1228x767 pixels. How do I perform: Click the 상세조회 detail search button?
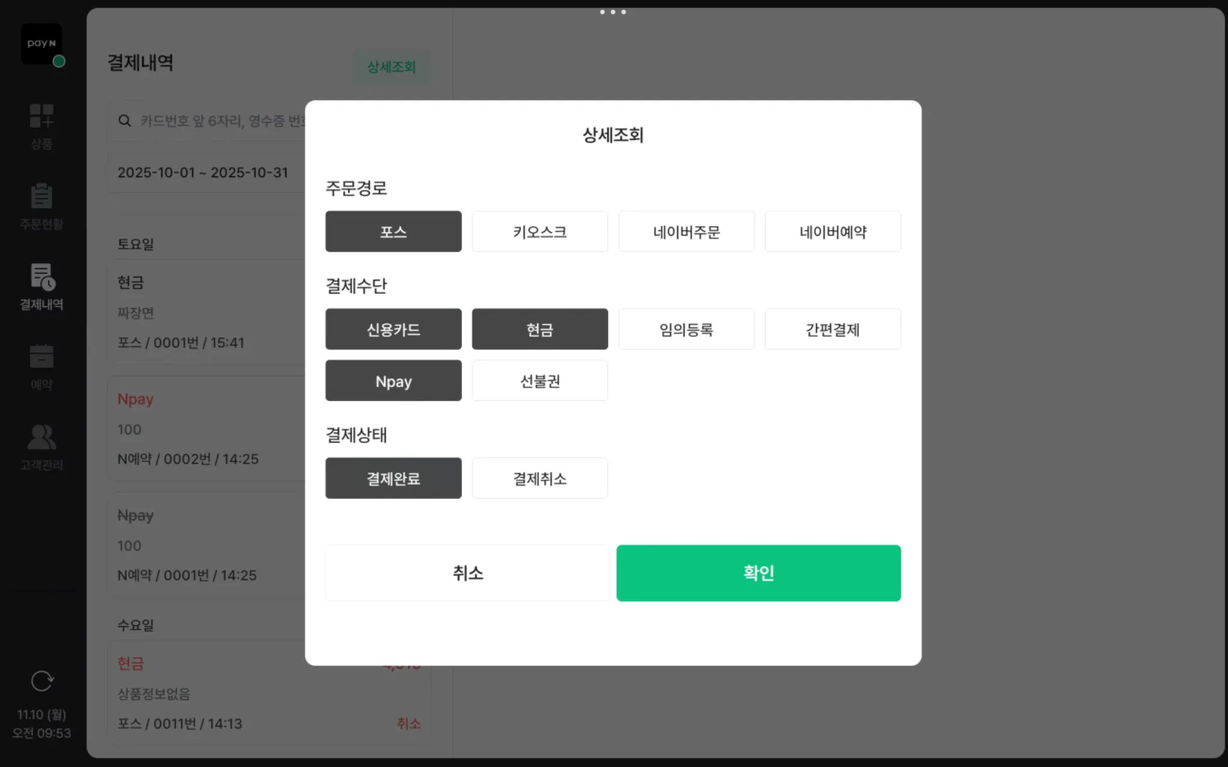391,67
